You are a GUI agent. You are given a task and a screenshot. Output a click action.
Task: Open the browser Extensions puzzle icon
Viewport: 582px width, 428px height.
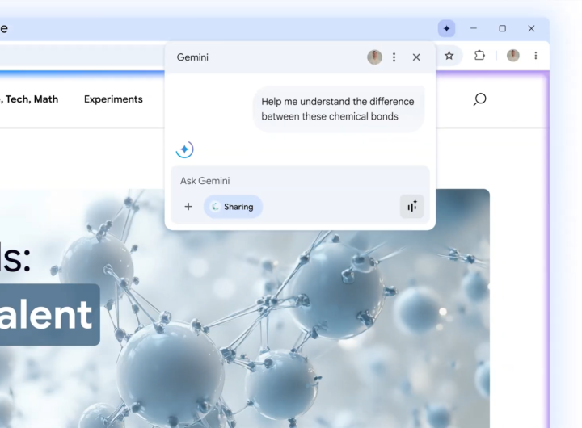click(x=479, y=56)
